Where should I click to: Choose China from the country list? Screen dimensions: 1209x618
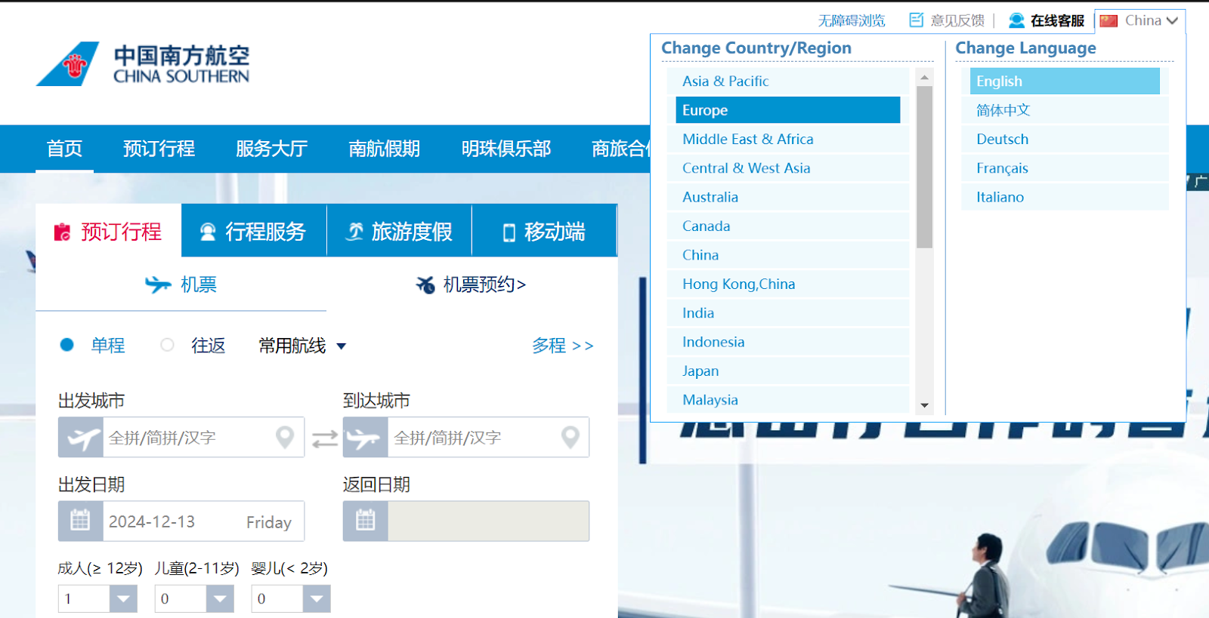point(788,255)
